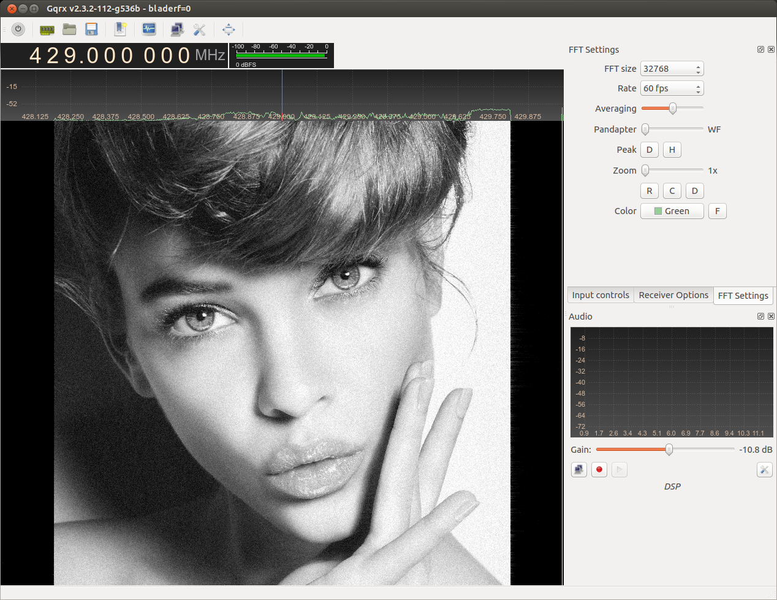Open the I/O device configuration (circuit board icon)
Image resolution: width=777 pixels, height=600 pixels.
(47, 29)
